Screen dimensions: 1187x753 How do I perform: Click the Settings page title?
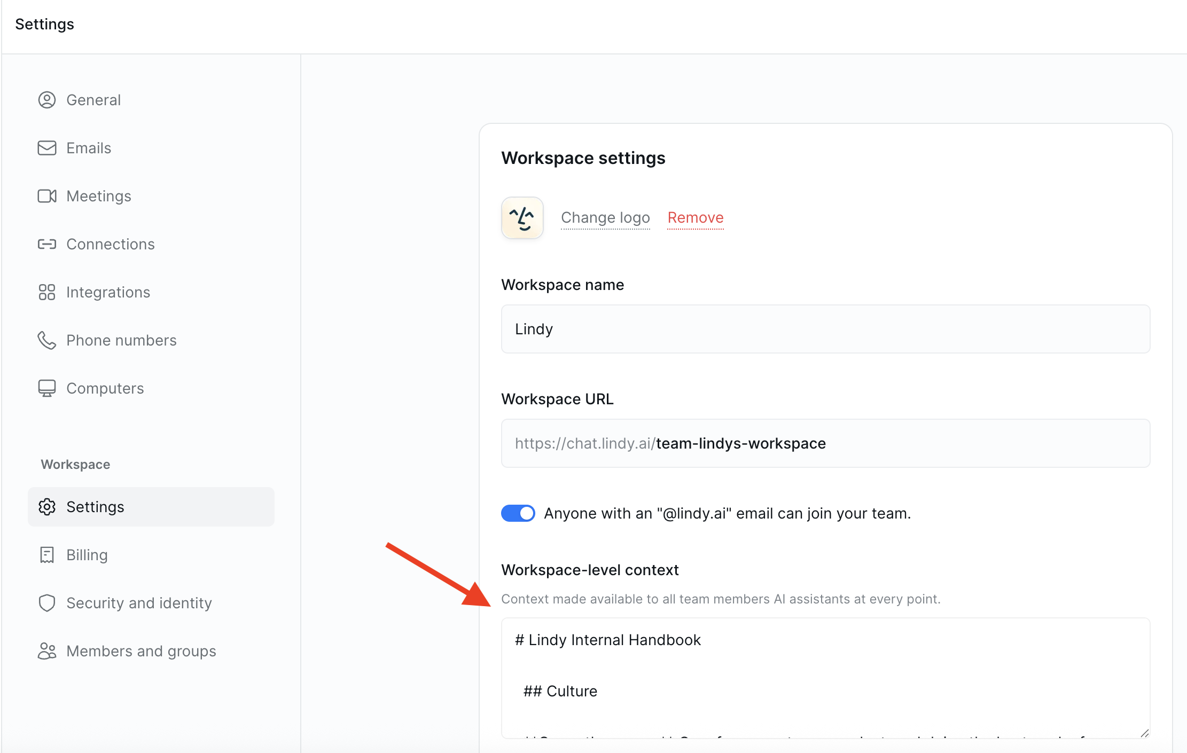point(44,24)
